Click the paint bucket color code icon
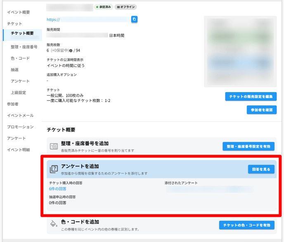Screen dimensions: 284x242 pyautogui.click(x=54, y=224)
